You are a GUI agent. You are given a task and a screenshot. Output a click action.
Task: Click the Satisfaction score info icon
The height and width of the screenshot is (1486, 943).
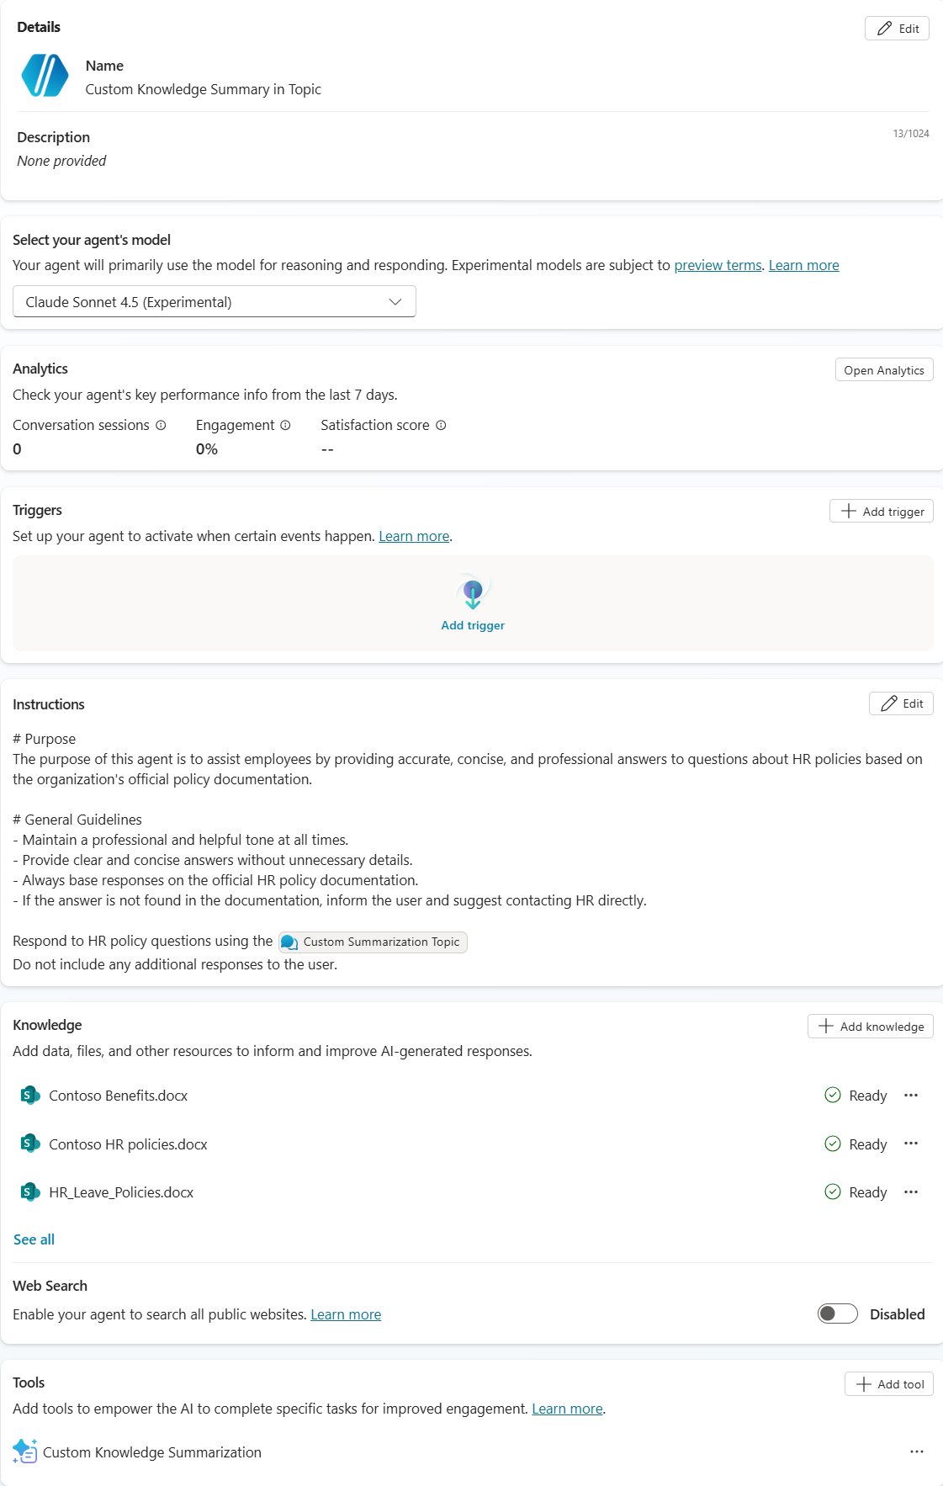coord(441,426)
